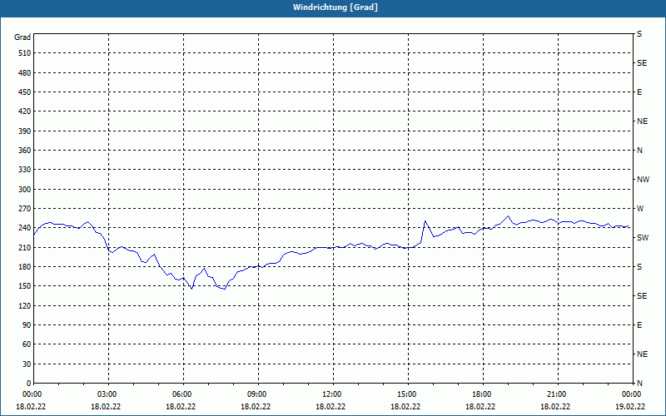The width and height of the screenshot is (666, 416).
Task: Click the 21:00 time label
Action: [557, 394]
